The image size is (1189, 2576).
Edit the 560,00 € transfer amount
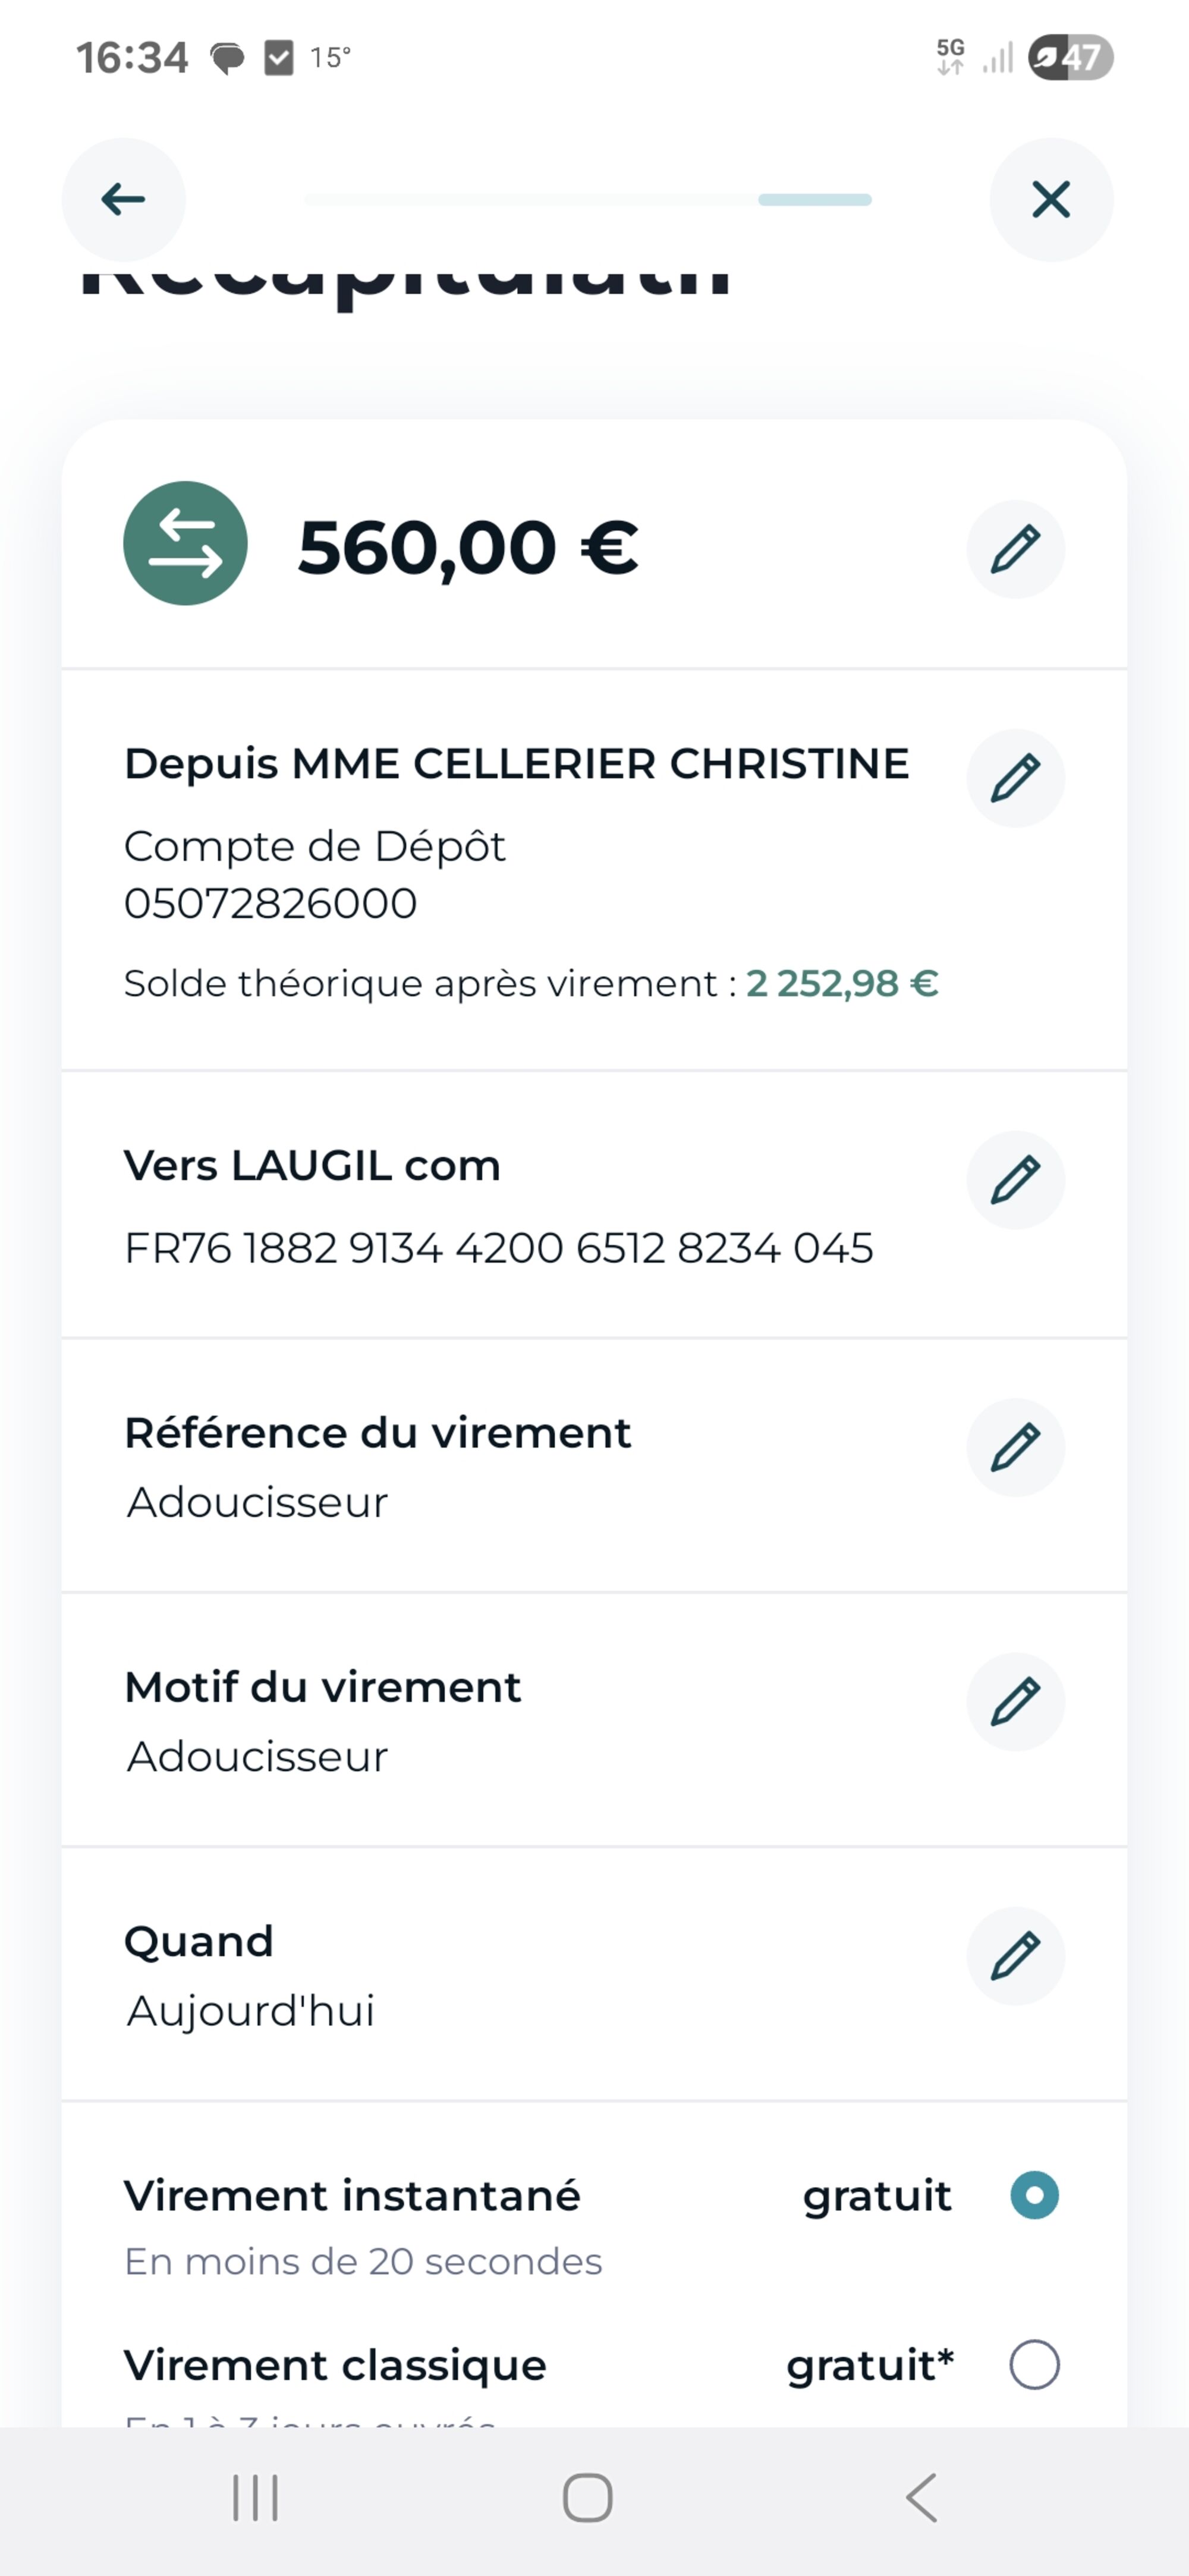1015,549
